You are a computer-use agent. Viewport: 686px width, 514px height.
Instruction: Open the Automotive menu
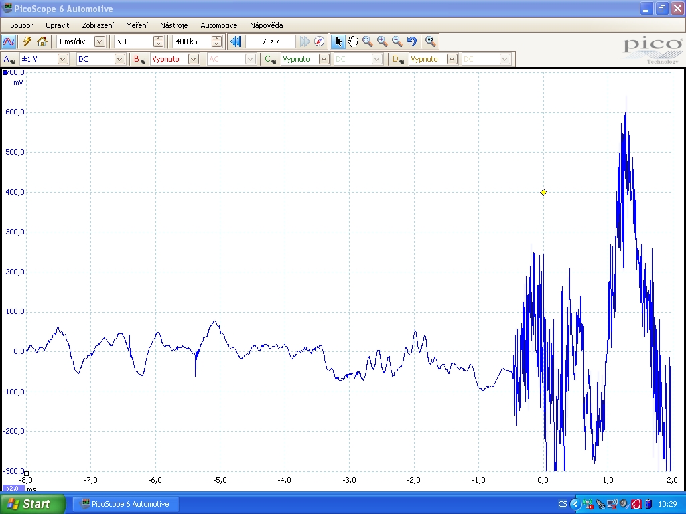(218, 25)
